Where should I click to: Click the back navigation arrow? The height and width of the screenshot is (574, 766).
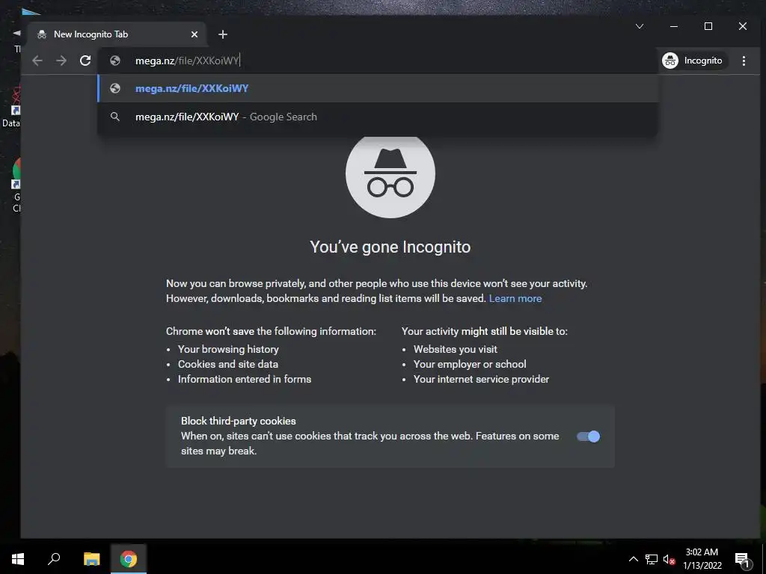[x=37, y=61]
